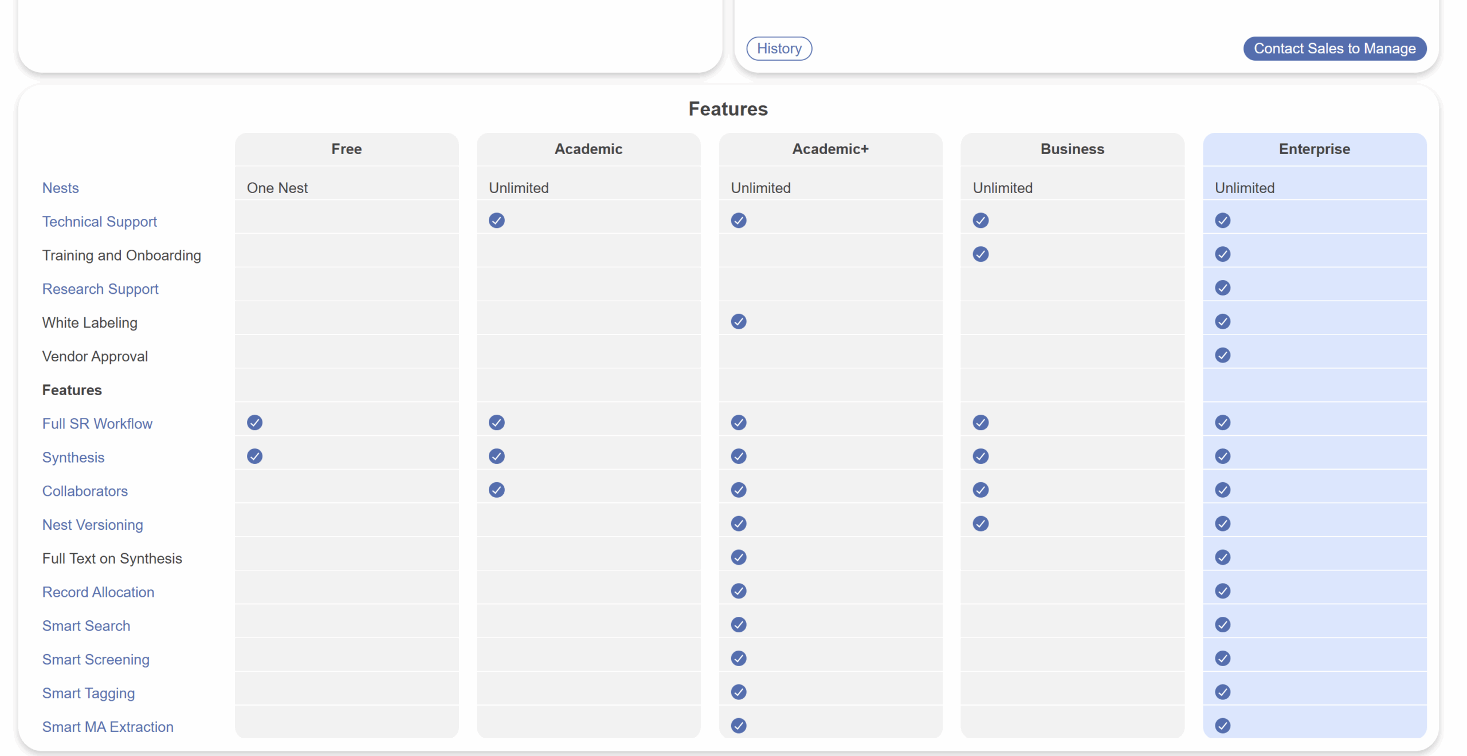Select the Enterprise plan column header
The width and height of the screenshot is (1467, 756).
pos(1314,149)
